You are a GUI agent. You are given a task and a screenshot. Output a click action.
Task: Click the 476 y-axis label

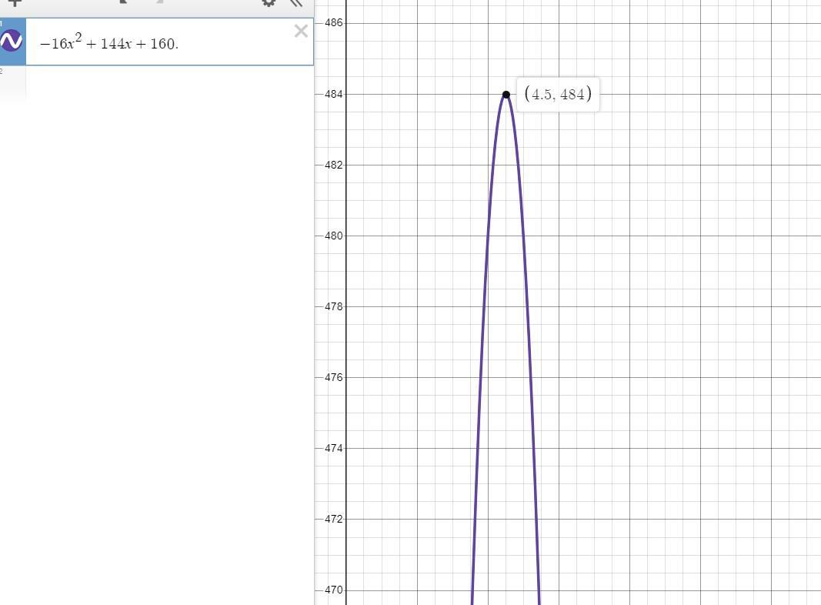(x=333, y=377)
